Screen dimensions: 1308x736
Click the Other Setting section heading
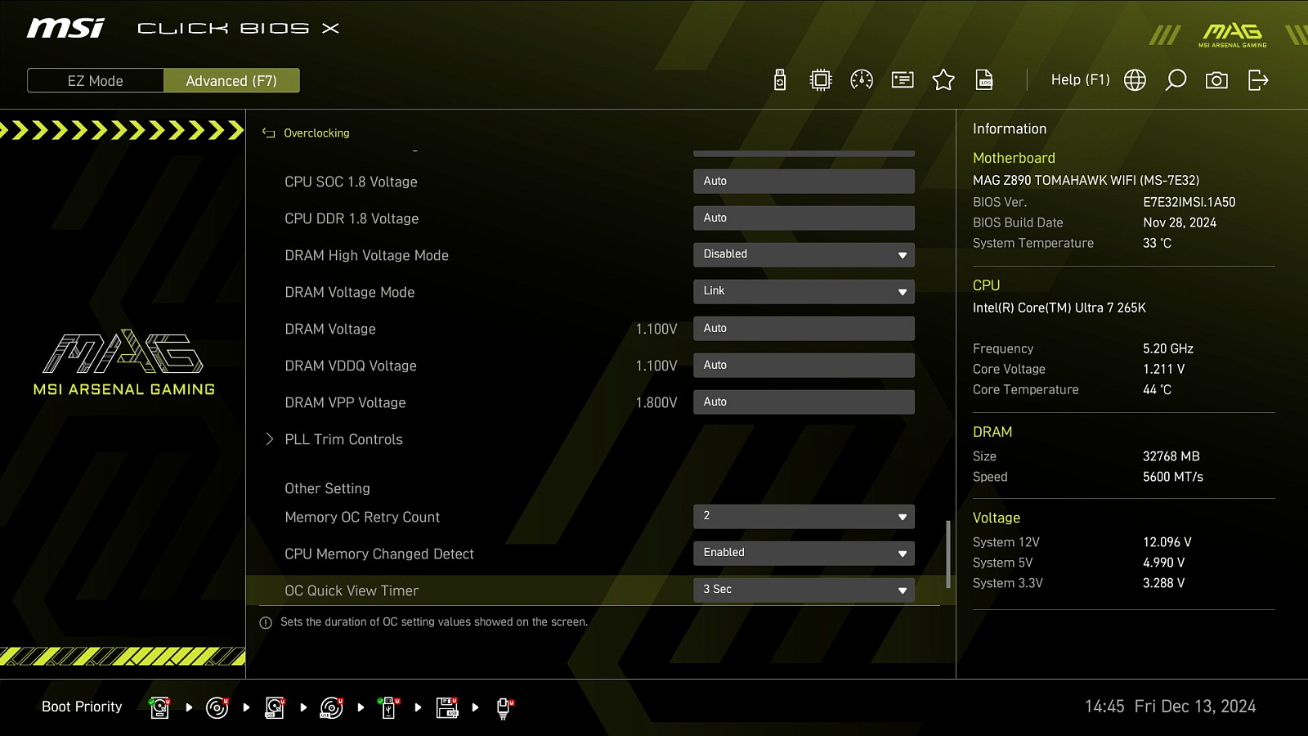coord(327,488)
